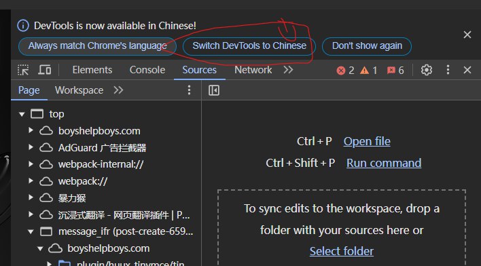Collapse the message_ifr frame node

31,232
